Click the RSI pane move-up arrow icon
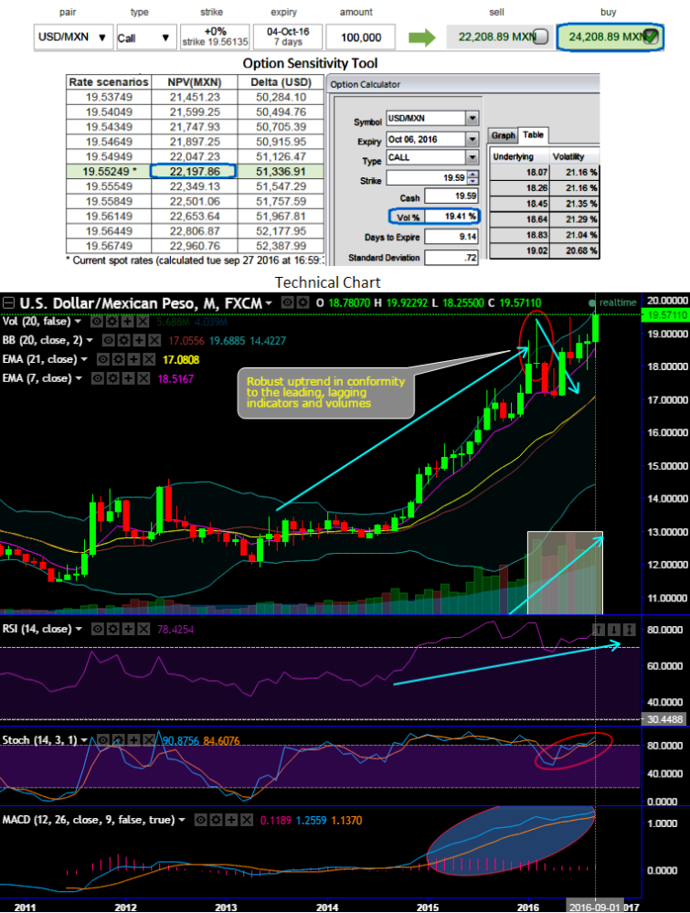690x913 pixels. coord(599,630)
